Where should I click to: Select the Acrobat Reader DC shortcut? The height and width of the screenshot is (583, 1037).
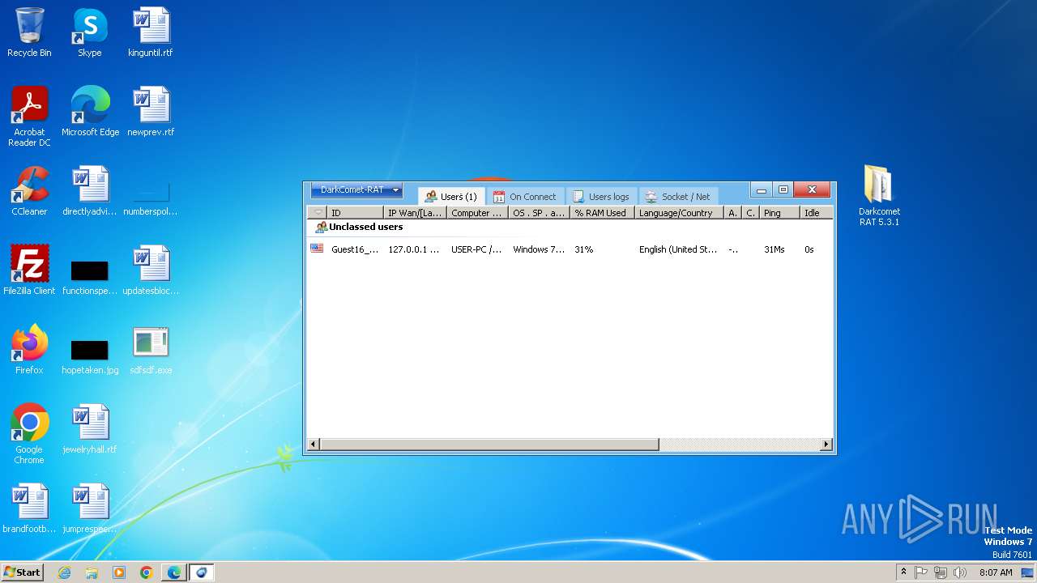29,117
